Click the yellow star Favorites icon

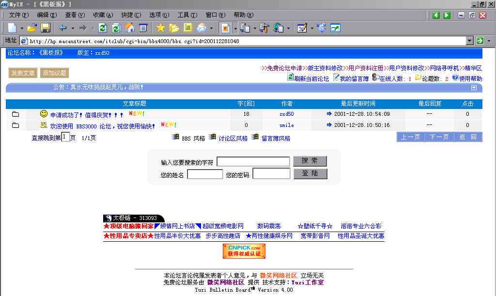click(x=160, y=28)
